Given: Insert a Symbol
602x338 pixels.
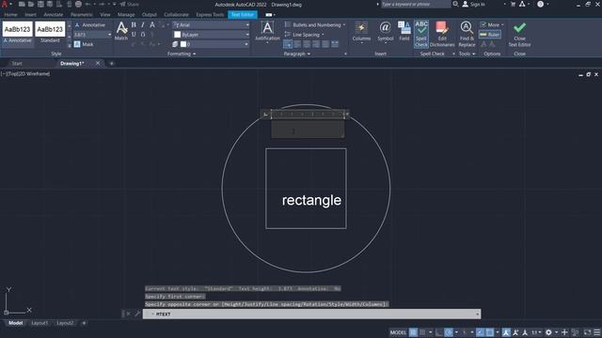Looking at the screenshot, I should click(385, 32).
